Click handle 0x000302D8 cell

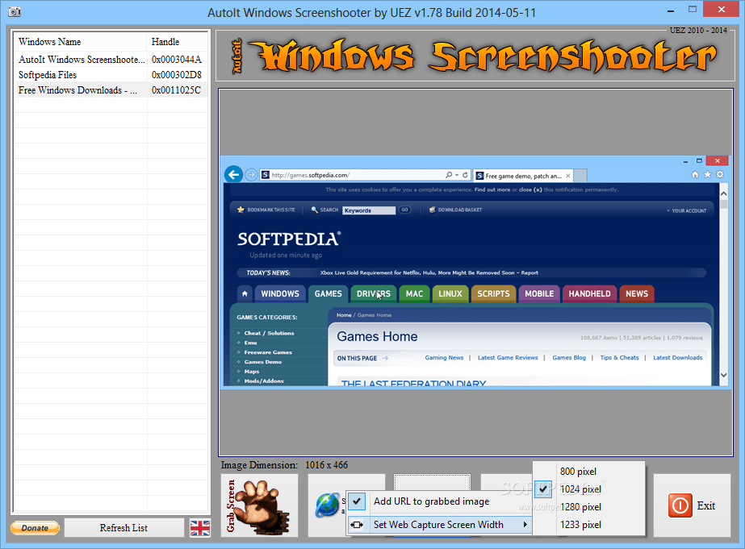click(x=176, y=74)
